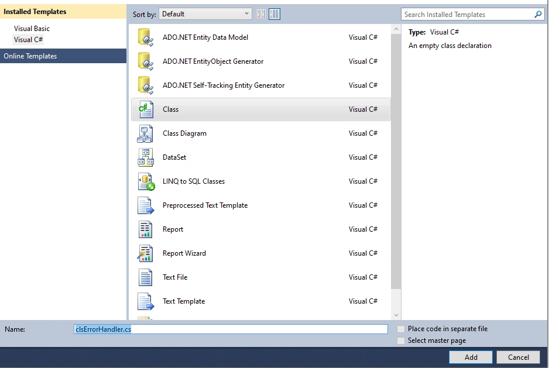
Task: Click the Report template icon
Action: (x=145, y=229)
